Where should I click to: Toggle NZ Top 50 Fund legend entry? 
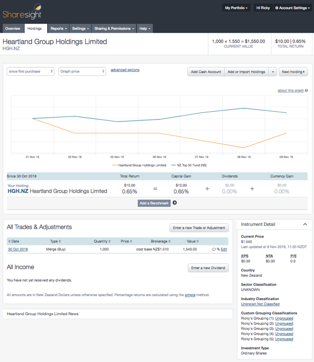(x=189, y=165)
